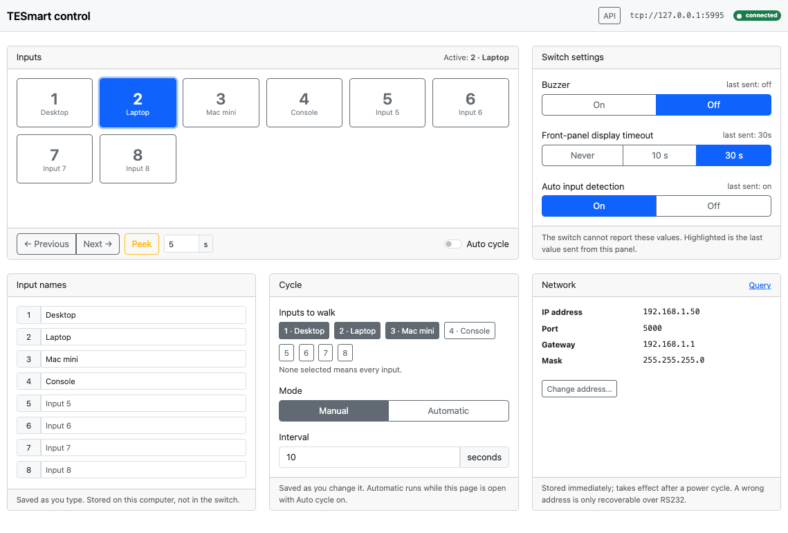The width and height of the screenshot is (788, 533).
Task: Turn the Buzzer On
Action: (598, 105)
